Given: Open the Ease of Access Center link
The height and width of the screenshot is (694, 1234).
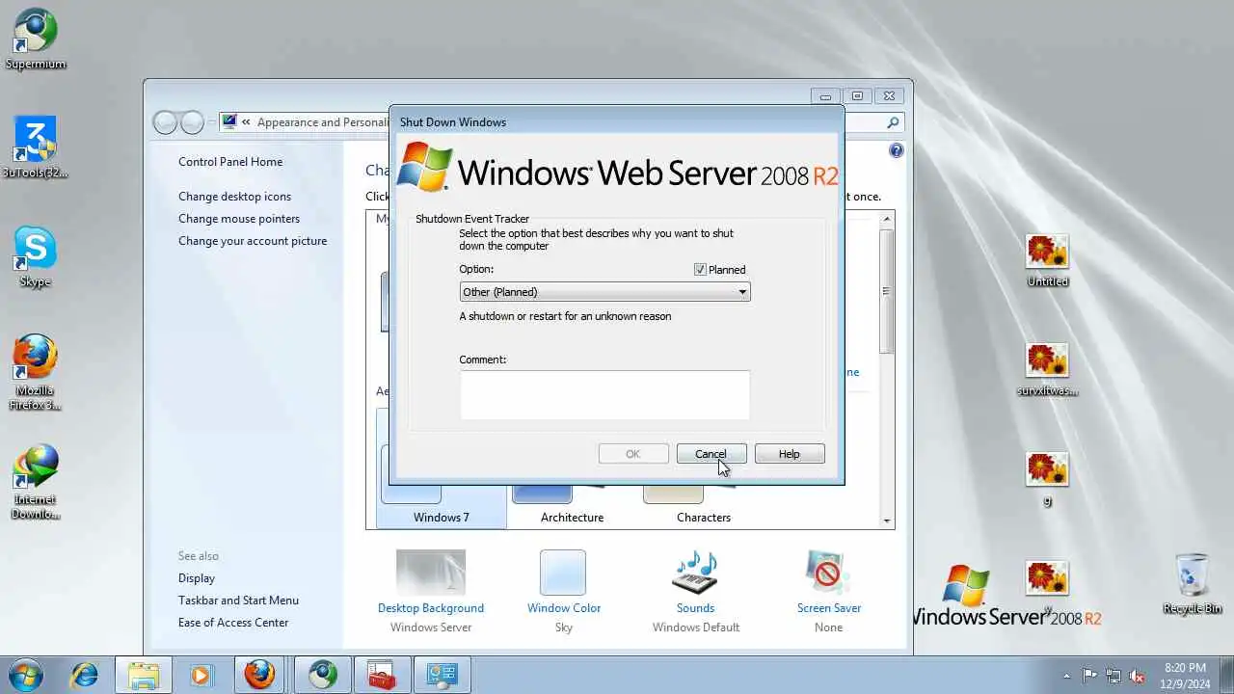Looking at the screenshot, I should pyautogui.click(x=233, y=623).
